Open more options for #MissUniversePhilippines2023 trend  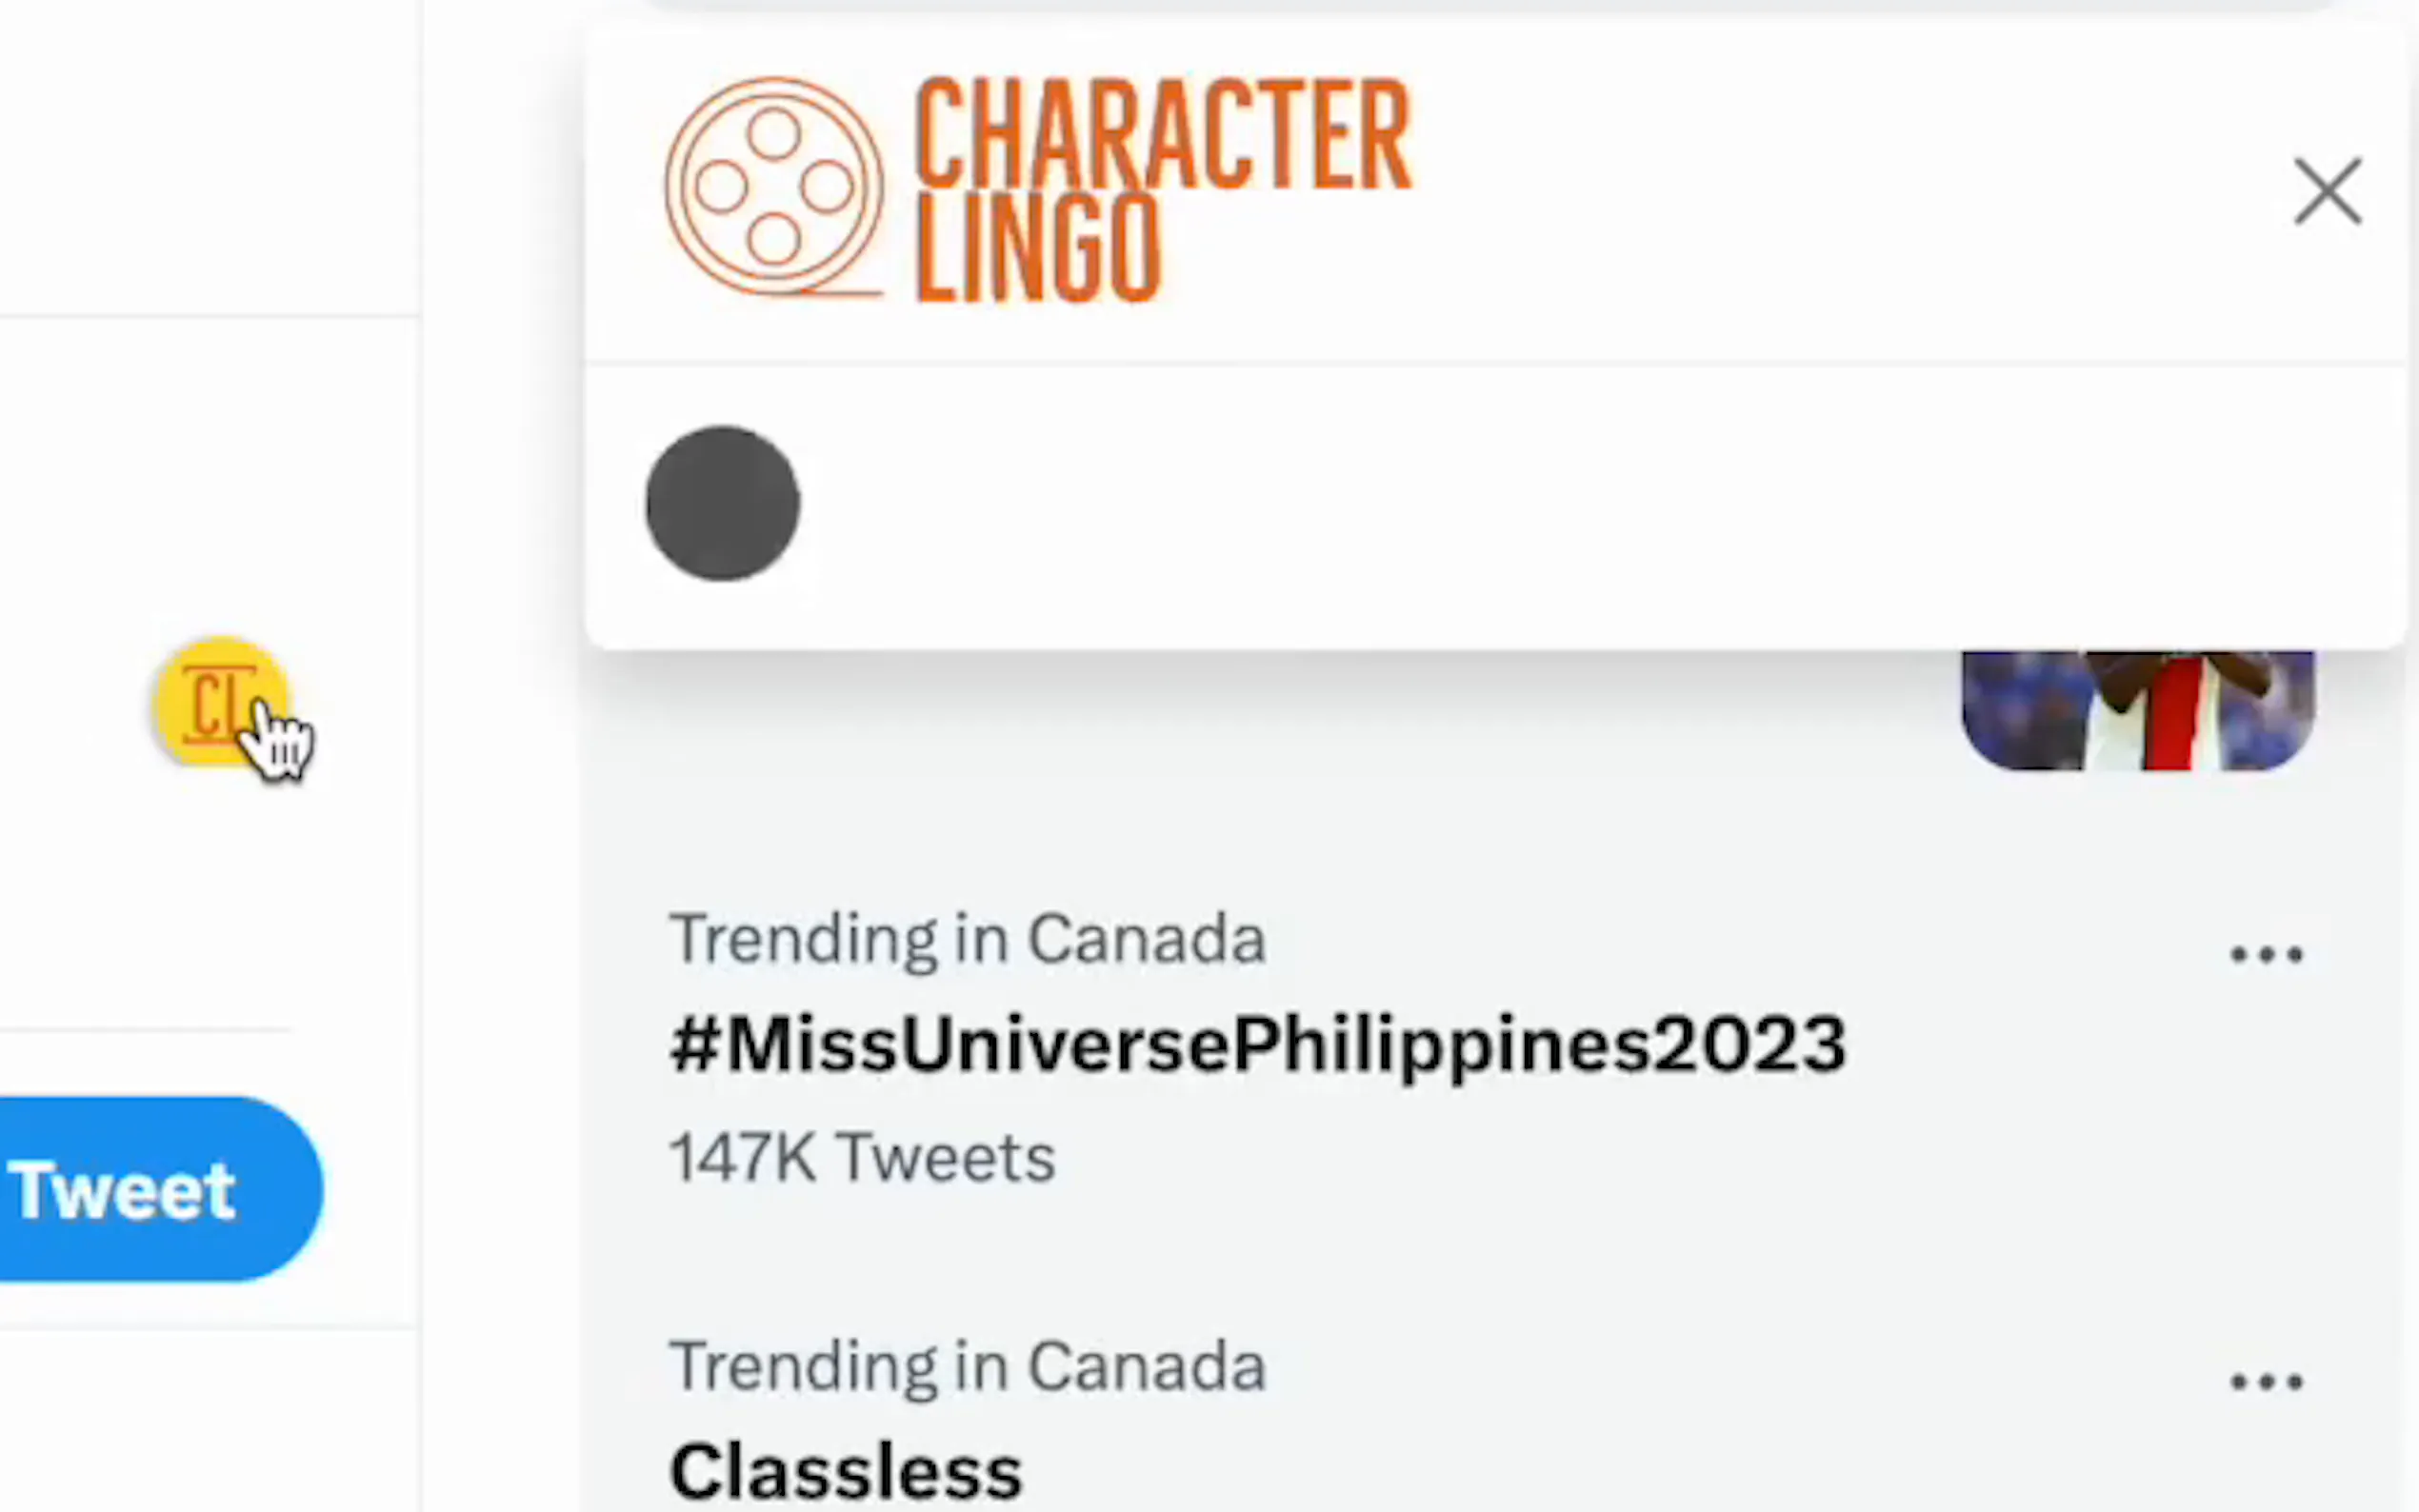pyautogui.click(x=2266, y=954)
